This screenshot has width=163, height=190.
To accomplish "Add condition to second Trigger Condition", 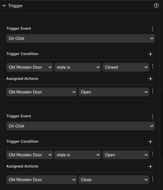I will pyautogui.click(x=150, y=142).
